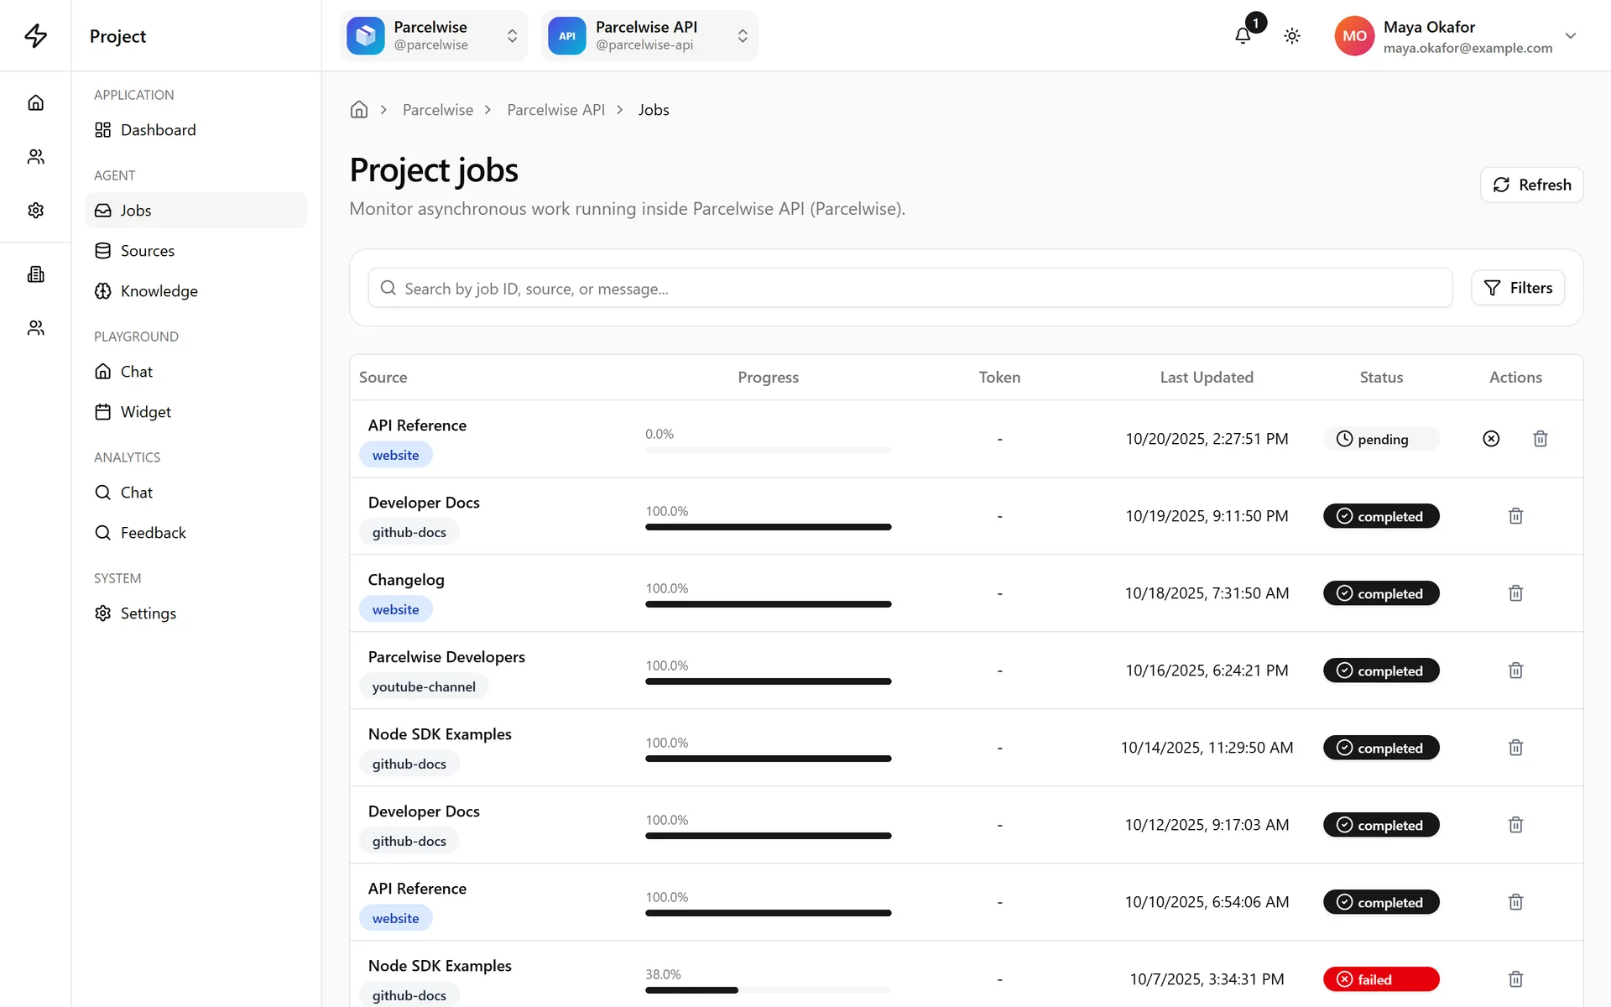This screenshot has height=1007, width=1611.
Task: Click the Changelog source name
Action: pos(406,579)
